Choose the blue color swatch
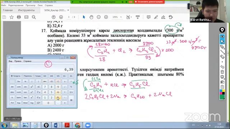This screenshot has width=230, height=129. pyautogui.click(x=221, y=91)
